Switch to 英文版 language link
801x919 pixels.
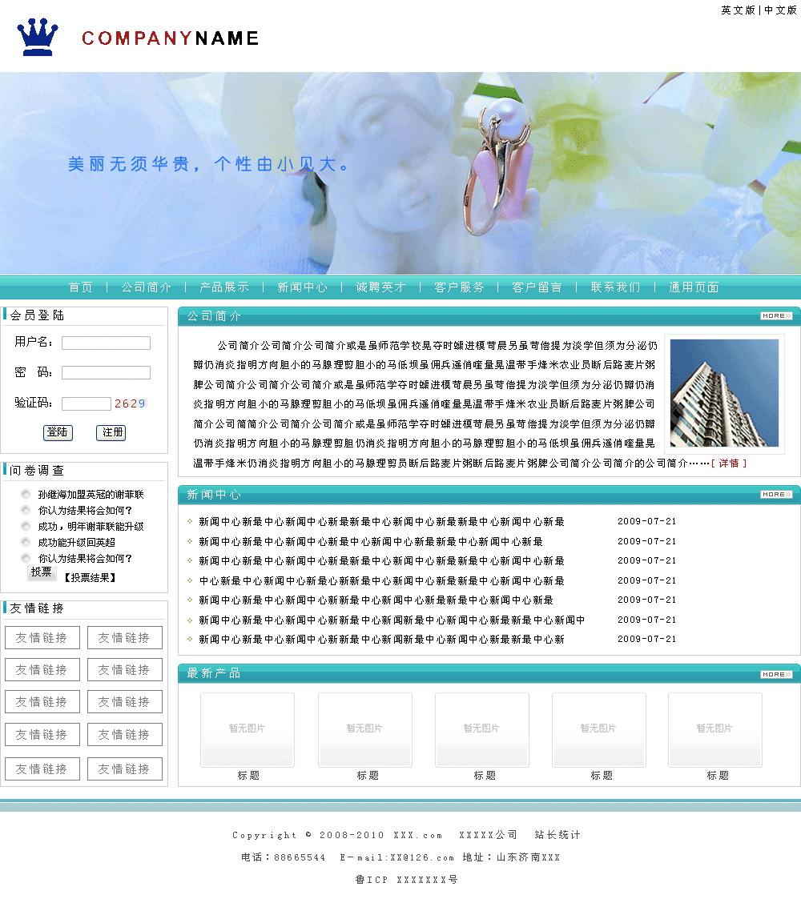pos(738,10)
